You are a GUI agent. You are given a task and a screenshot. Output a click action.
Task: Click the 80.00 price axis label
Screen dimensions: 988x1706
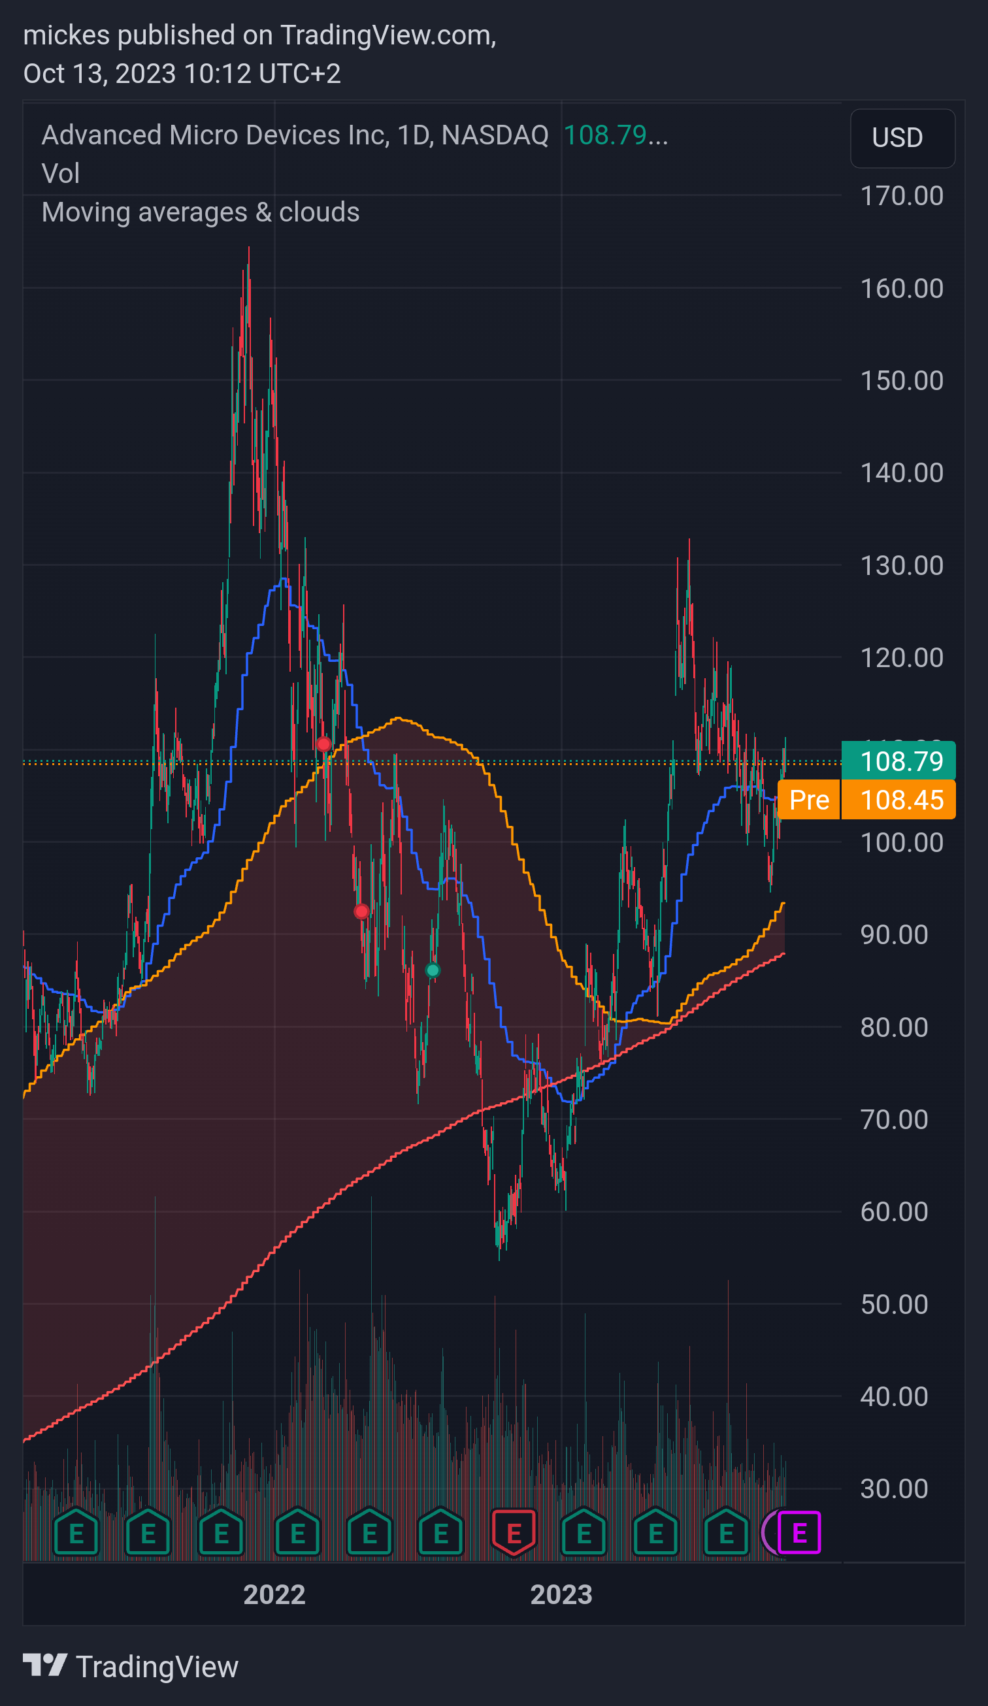(894, 1027)
